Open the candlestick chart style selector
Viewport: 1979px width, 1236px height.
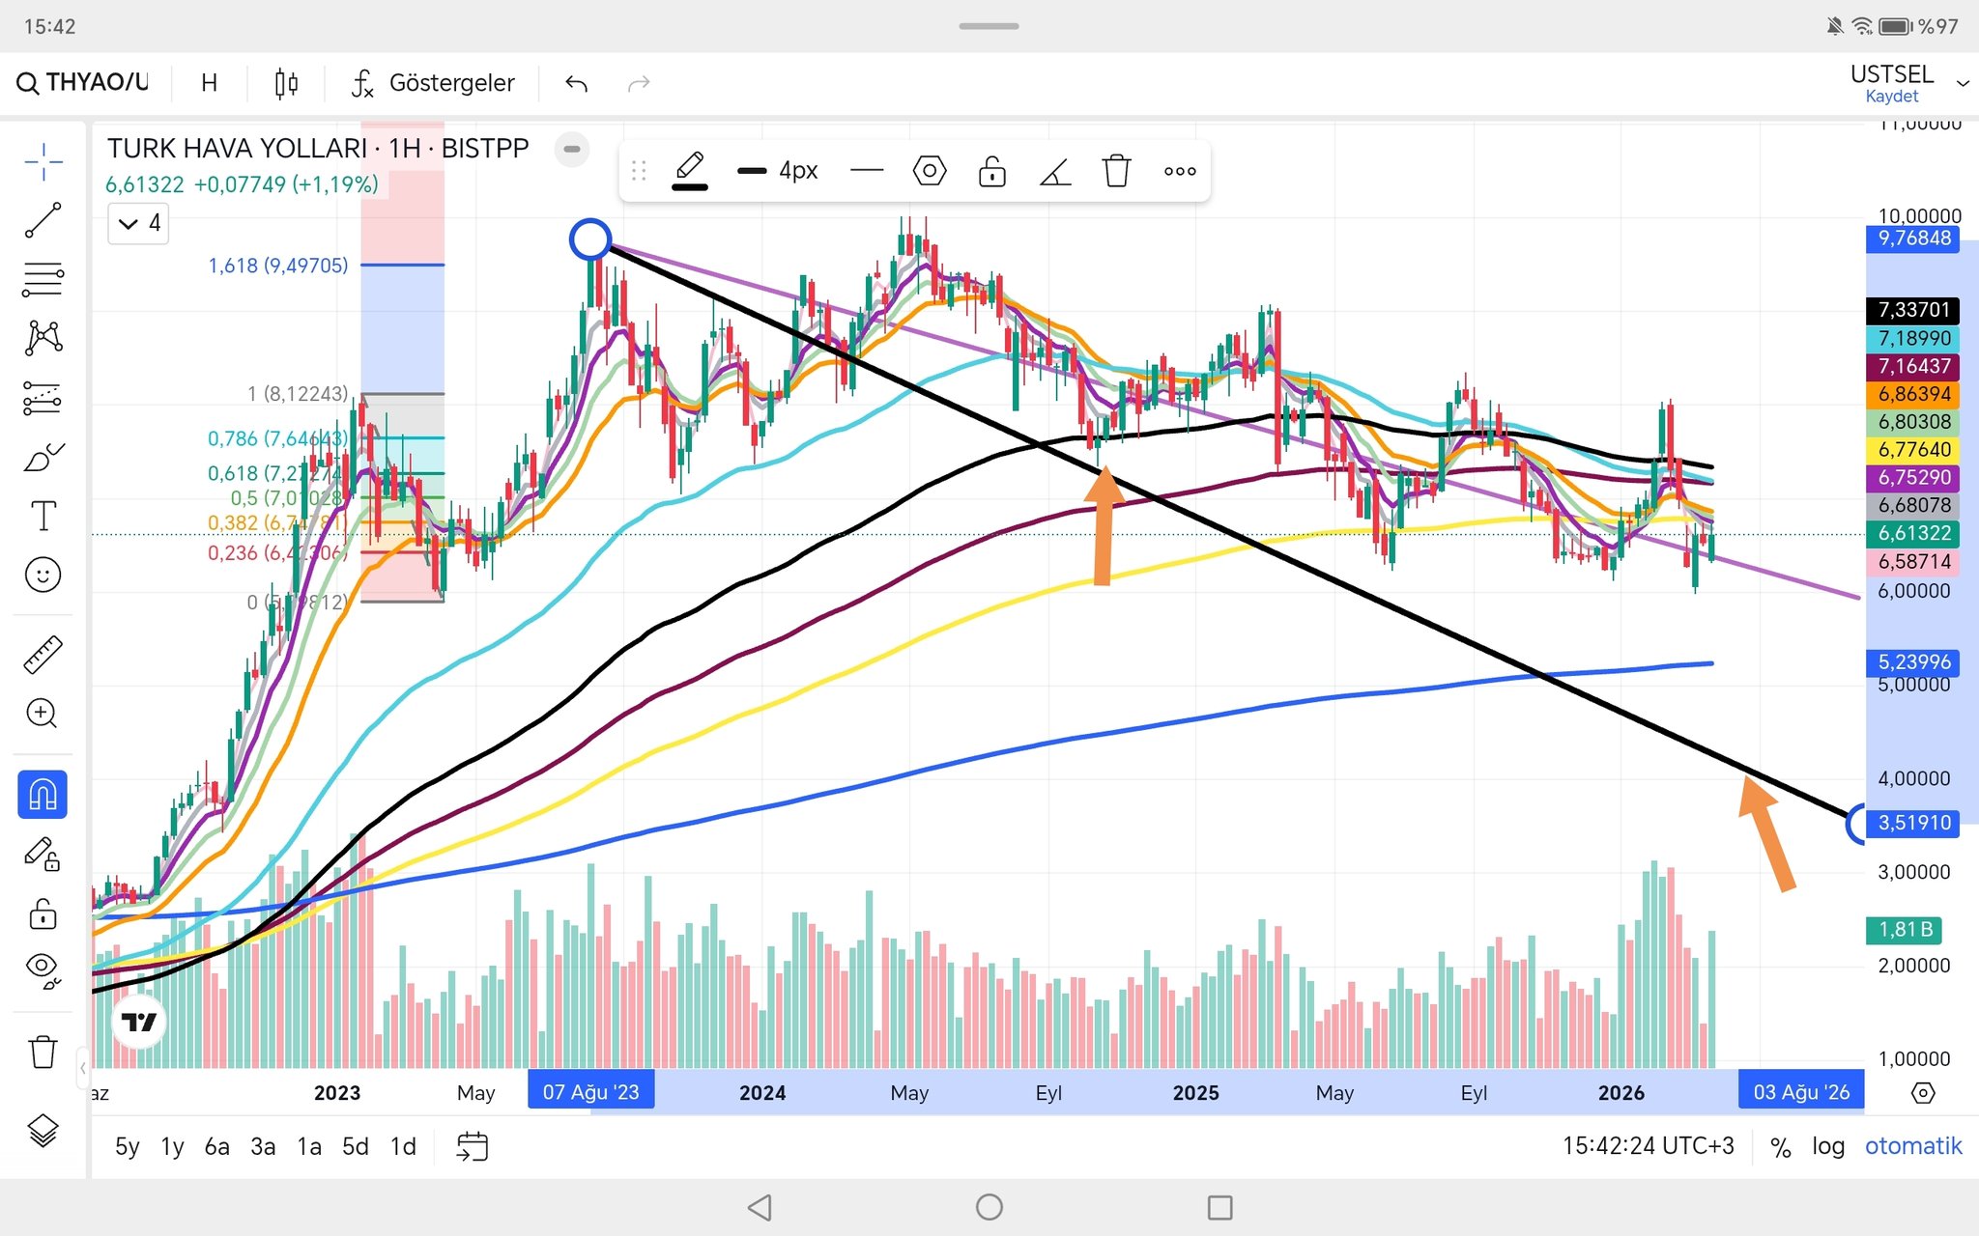[x=286, y=84]
